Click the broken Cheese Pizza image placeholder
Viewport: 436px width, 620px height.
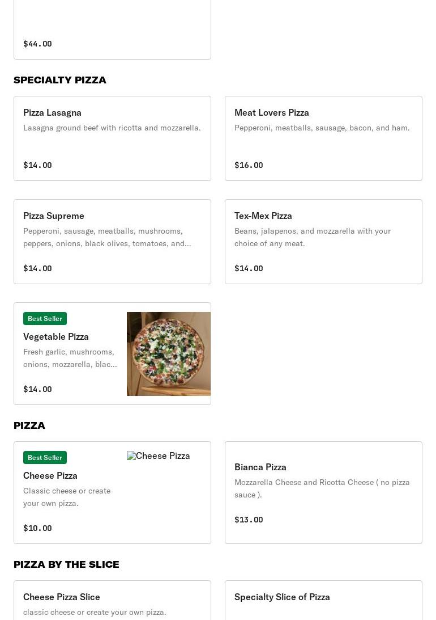pyautogui.click(x=158, y=456)
